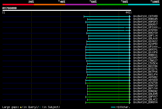Click the ~100% legend label
This screenshot has height=109, width=162.
[155, 2]
